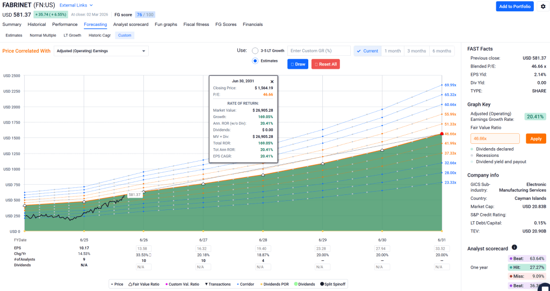Click the Add to Portfolio button

pos(515,6)
